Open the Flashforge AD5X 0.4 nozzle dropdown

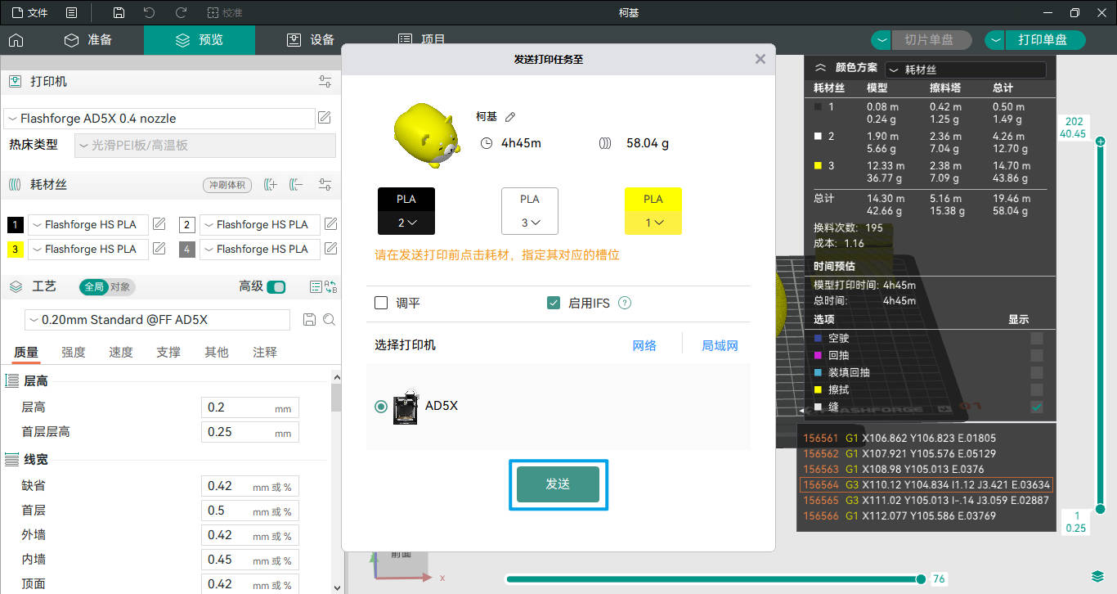[x=159, y=119]
